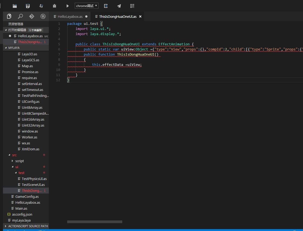The width and height of the screenshot is (303, 231).
Task: Click the horizontal scrollbar under the editor
Action: tap(94, 222)
